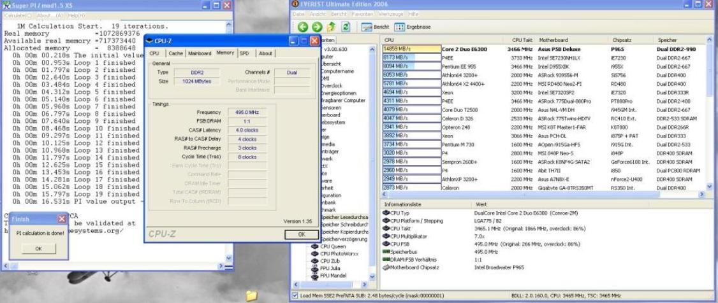Switch to the About tab in CPU-Z
The height and width of the screenshot is (303, 718).
(x=266, y=53)
